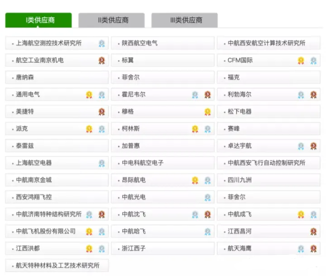Open the II类供应商 tab
Viewport: 330px width, 278px height.
click(x=111, y=20)
